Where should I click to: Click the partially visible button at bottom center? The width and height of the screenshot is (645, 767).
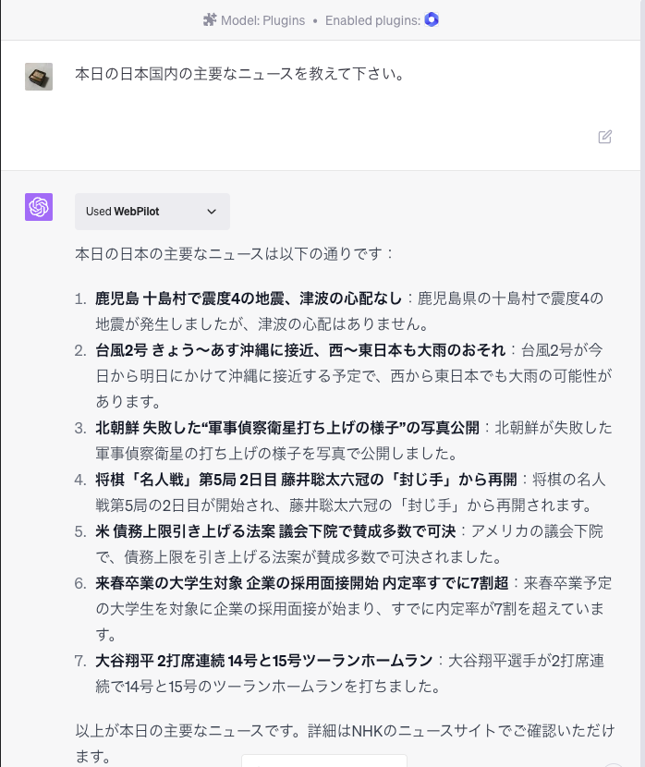[x=324, y=761]
